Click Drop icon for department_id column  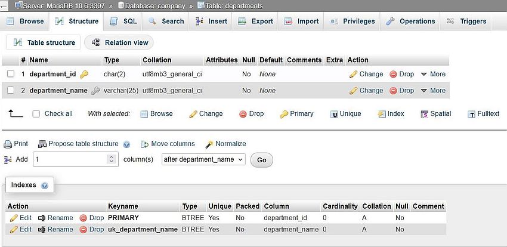(x=393, y=75)
